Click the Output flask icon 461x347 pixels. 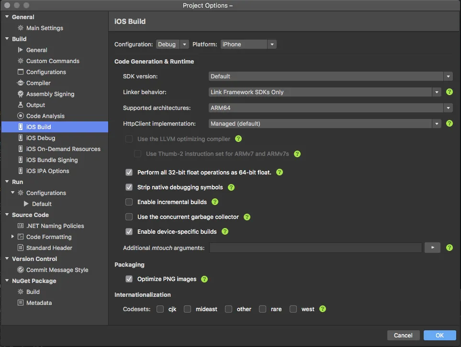[21, 105]
